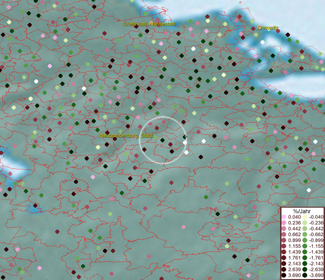325x280 pixels.
Task: Click the Neubrandenburg, Stadt map label
Action: (126, 136)
